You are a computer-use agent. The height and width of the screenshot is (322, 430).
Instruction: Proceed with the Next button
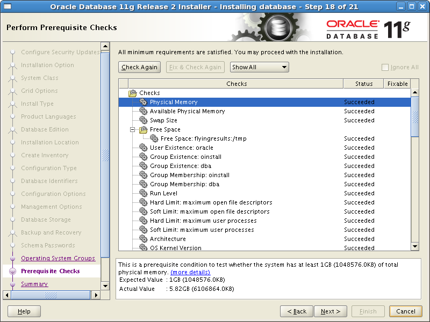pyautogui.click(x=331, y=311)
